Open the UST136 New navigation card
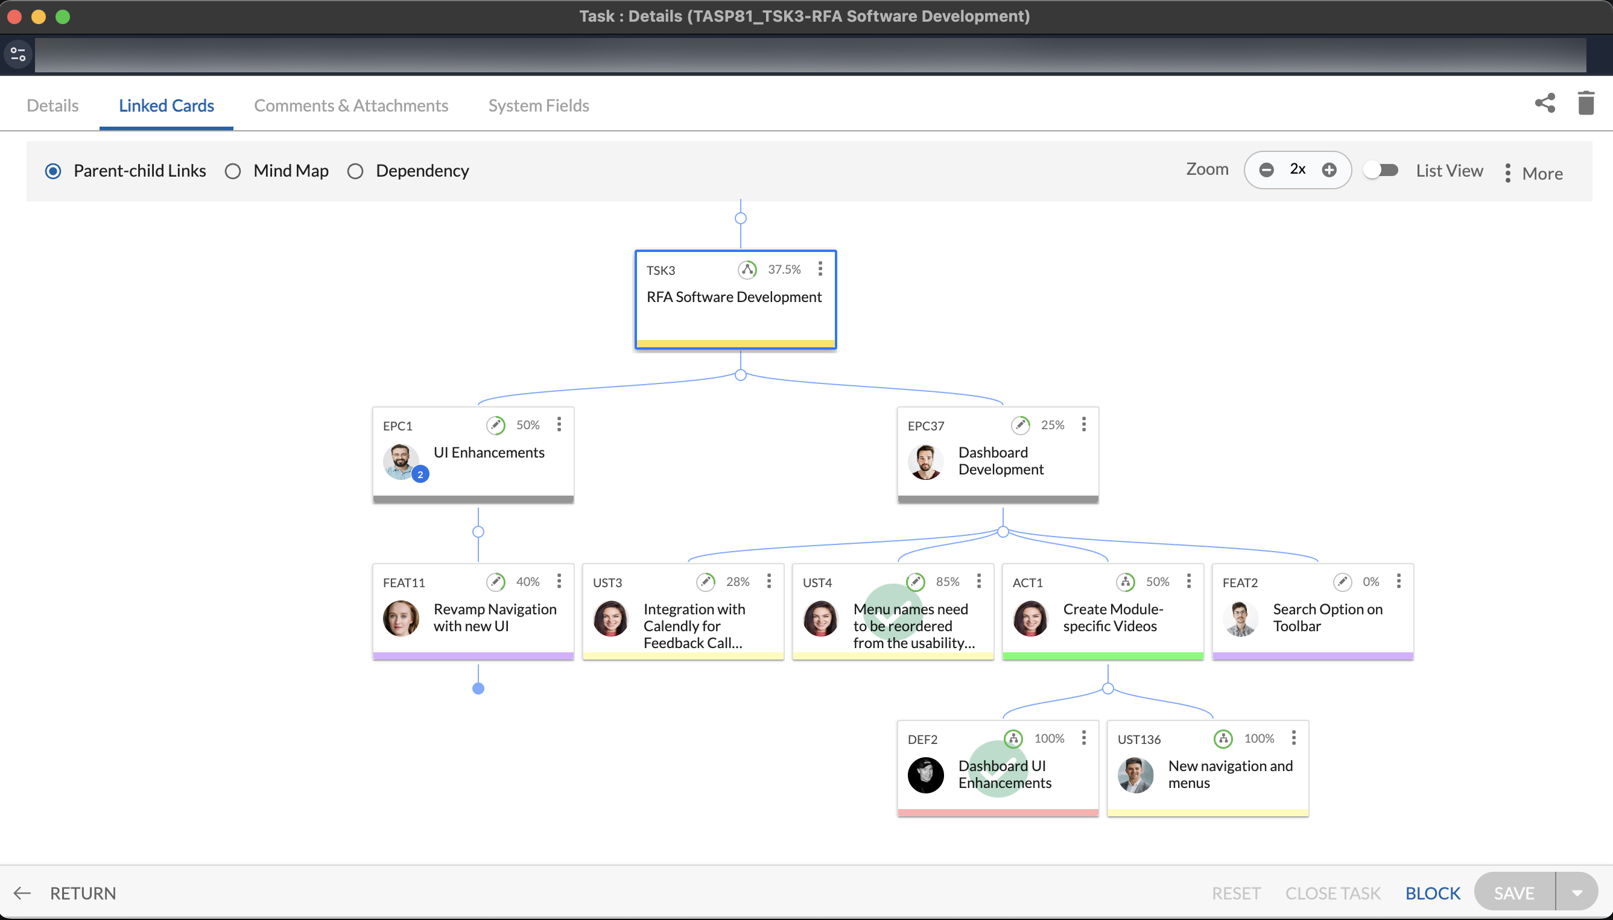Viewport: 1613px width, 920px height. [x=1208, y=767]
